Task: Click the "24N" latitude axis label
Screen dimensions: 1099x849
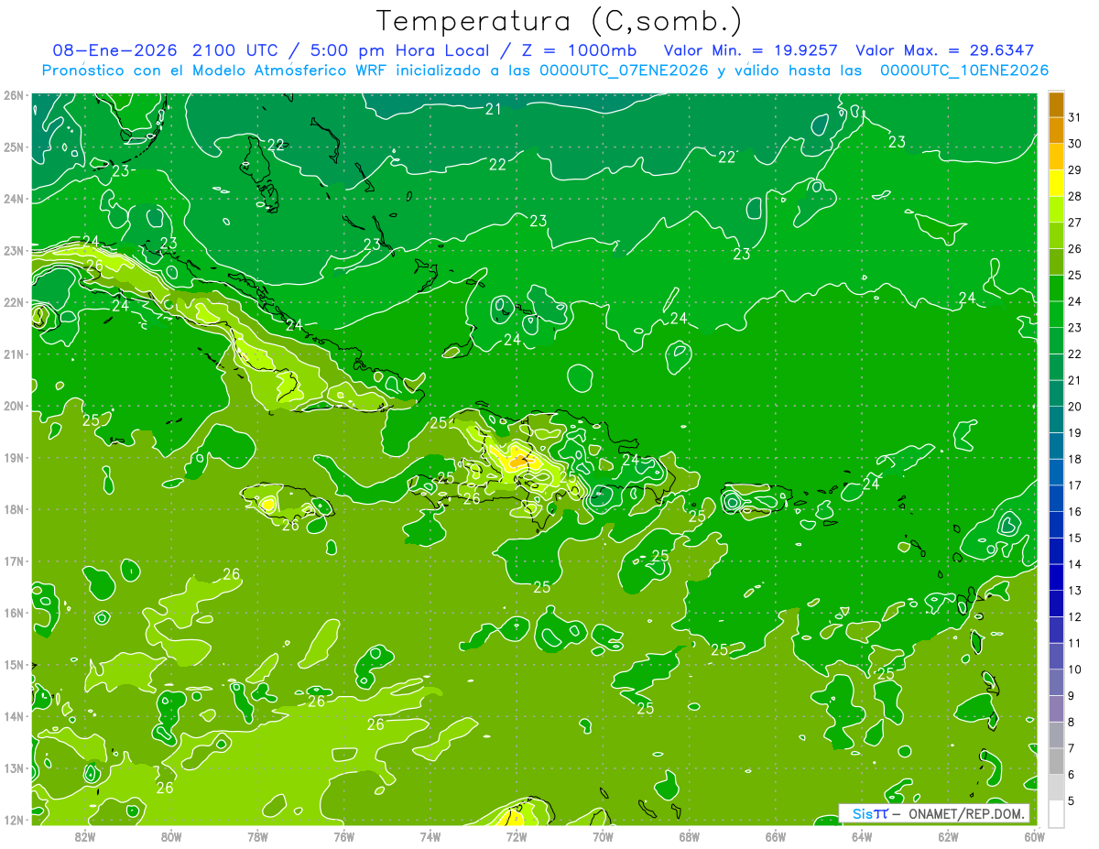Action: [14, 199]
